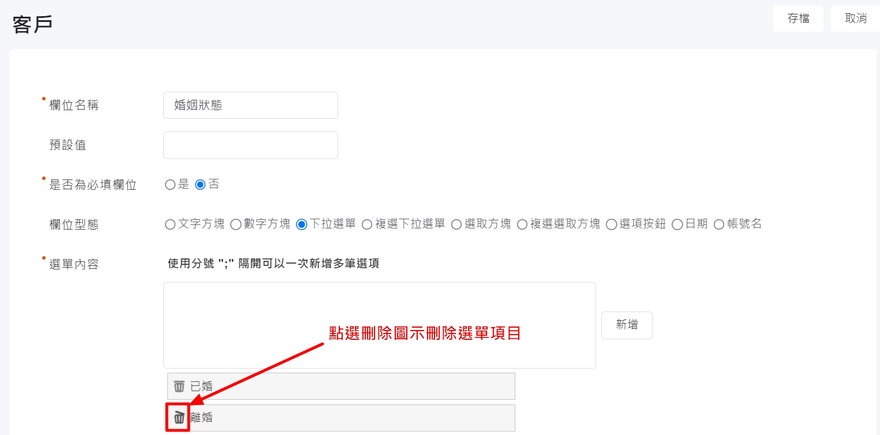Choose 數字方塊 as the field type

coord(236,224)
